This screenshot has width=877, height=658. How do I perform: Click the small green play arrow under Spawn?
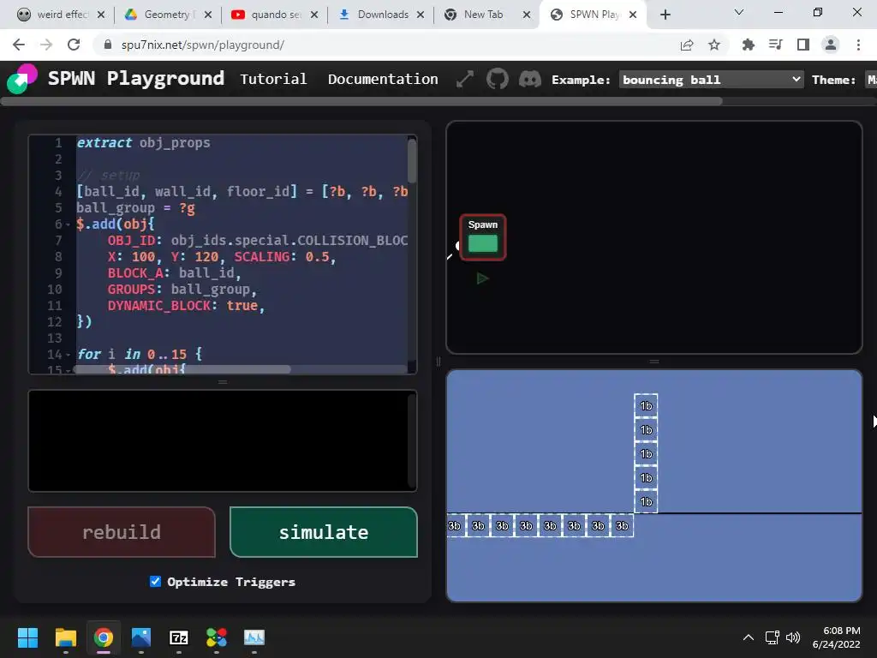coord(482,278)
